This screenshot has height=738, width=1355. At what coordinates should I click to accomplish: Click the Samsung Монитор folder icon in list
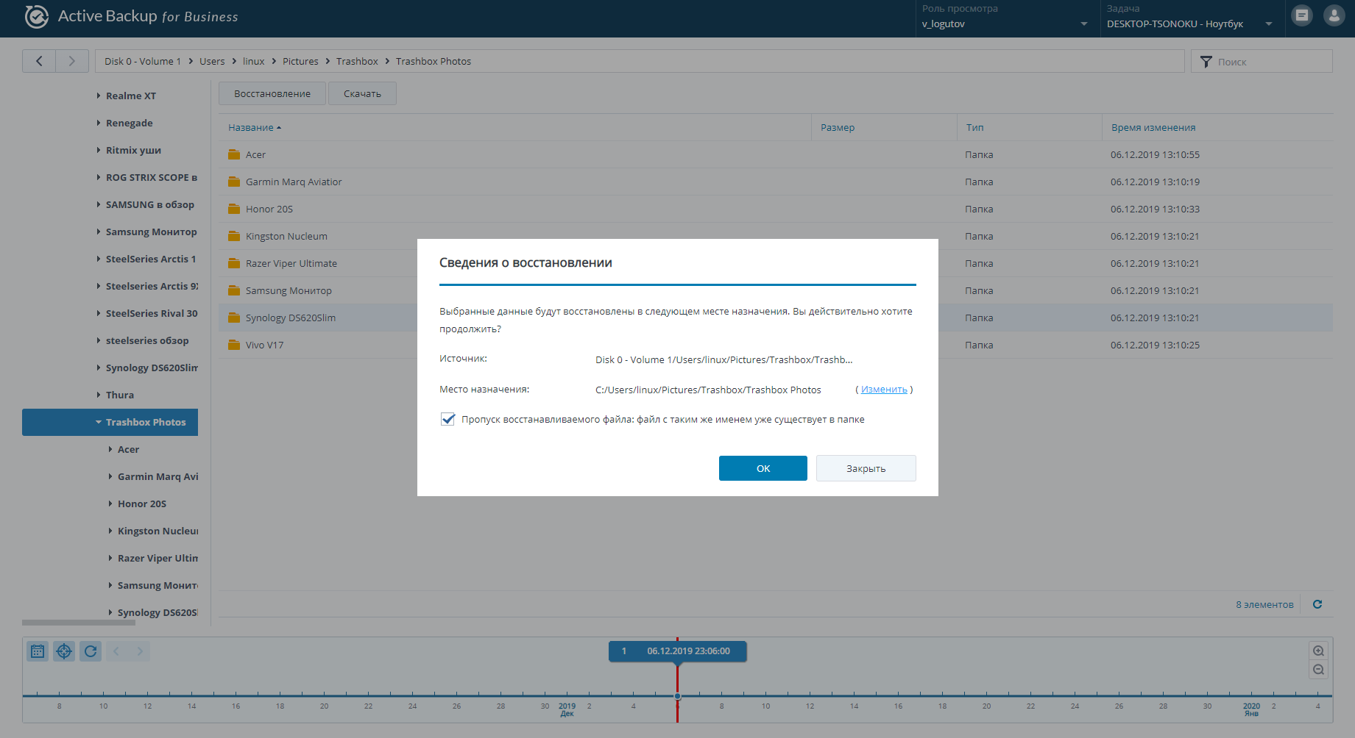234,290
